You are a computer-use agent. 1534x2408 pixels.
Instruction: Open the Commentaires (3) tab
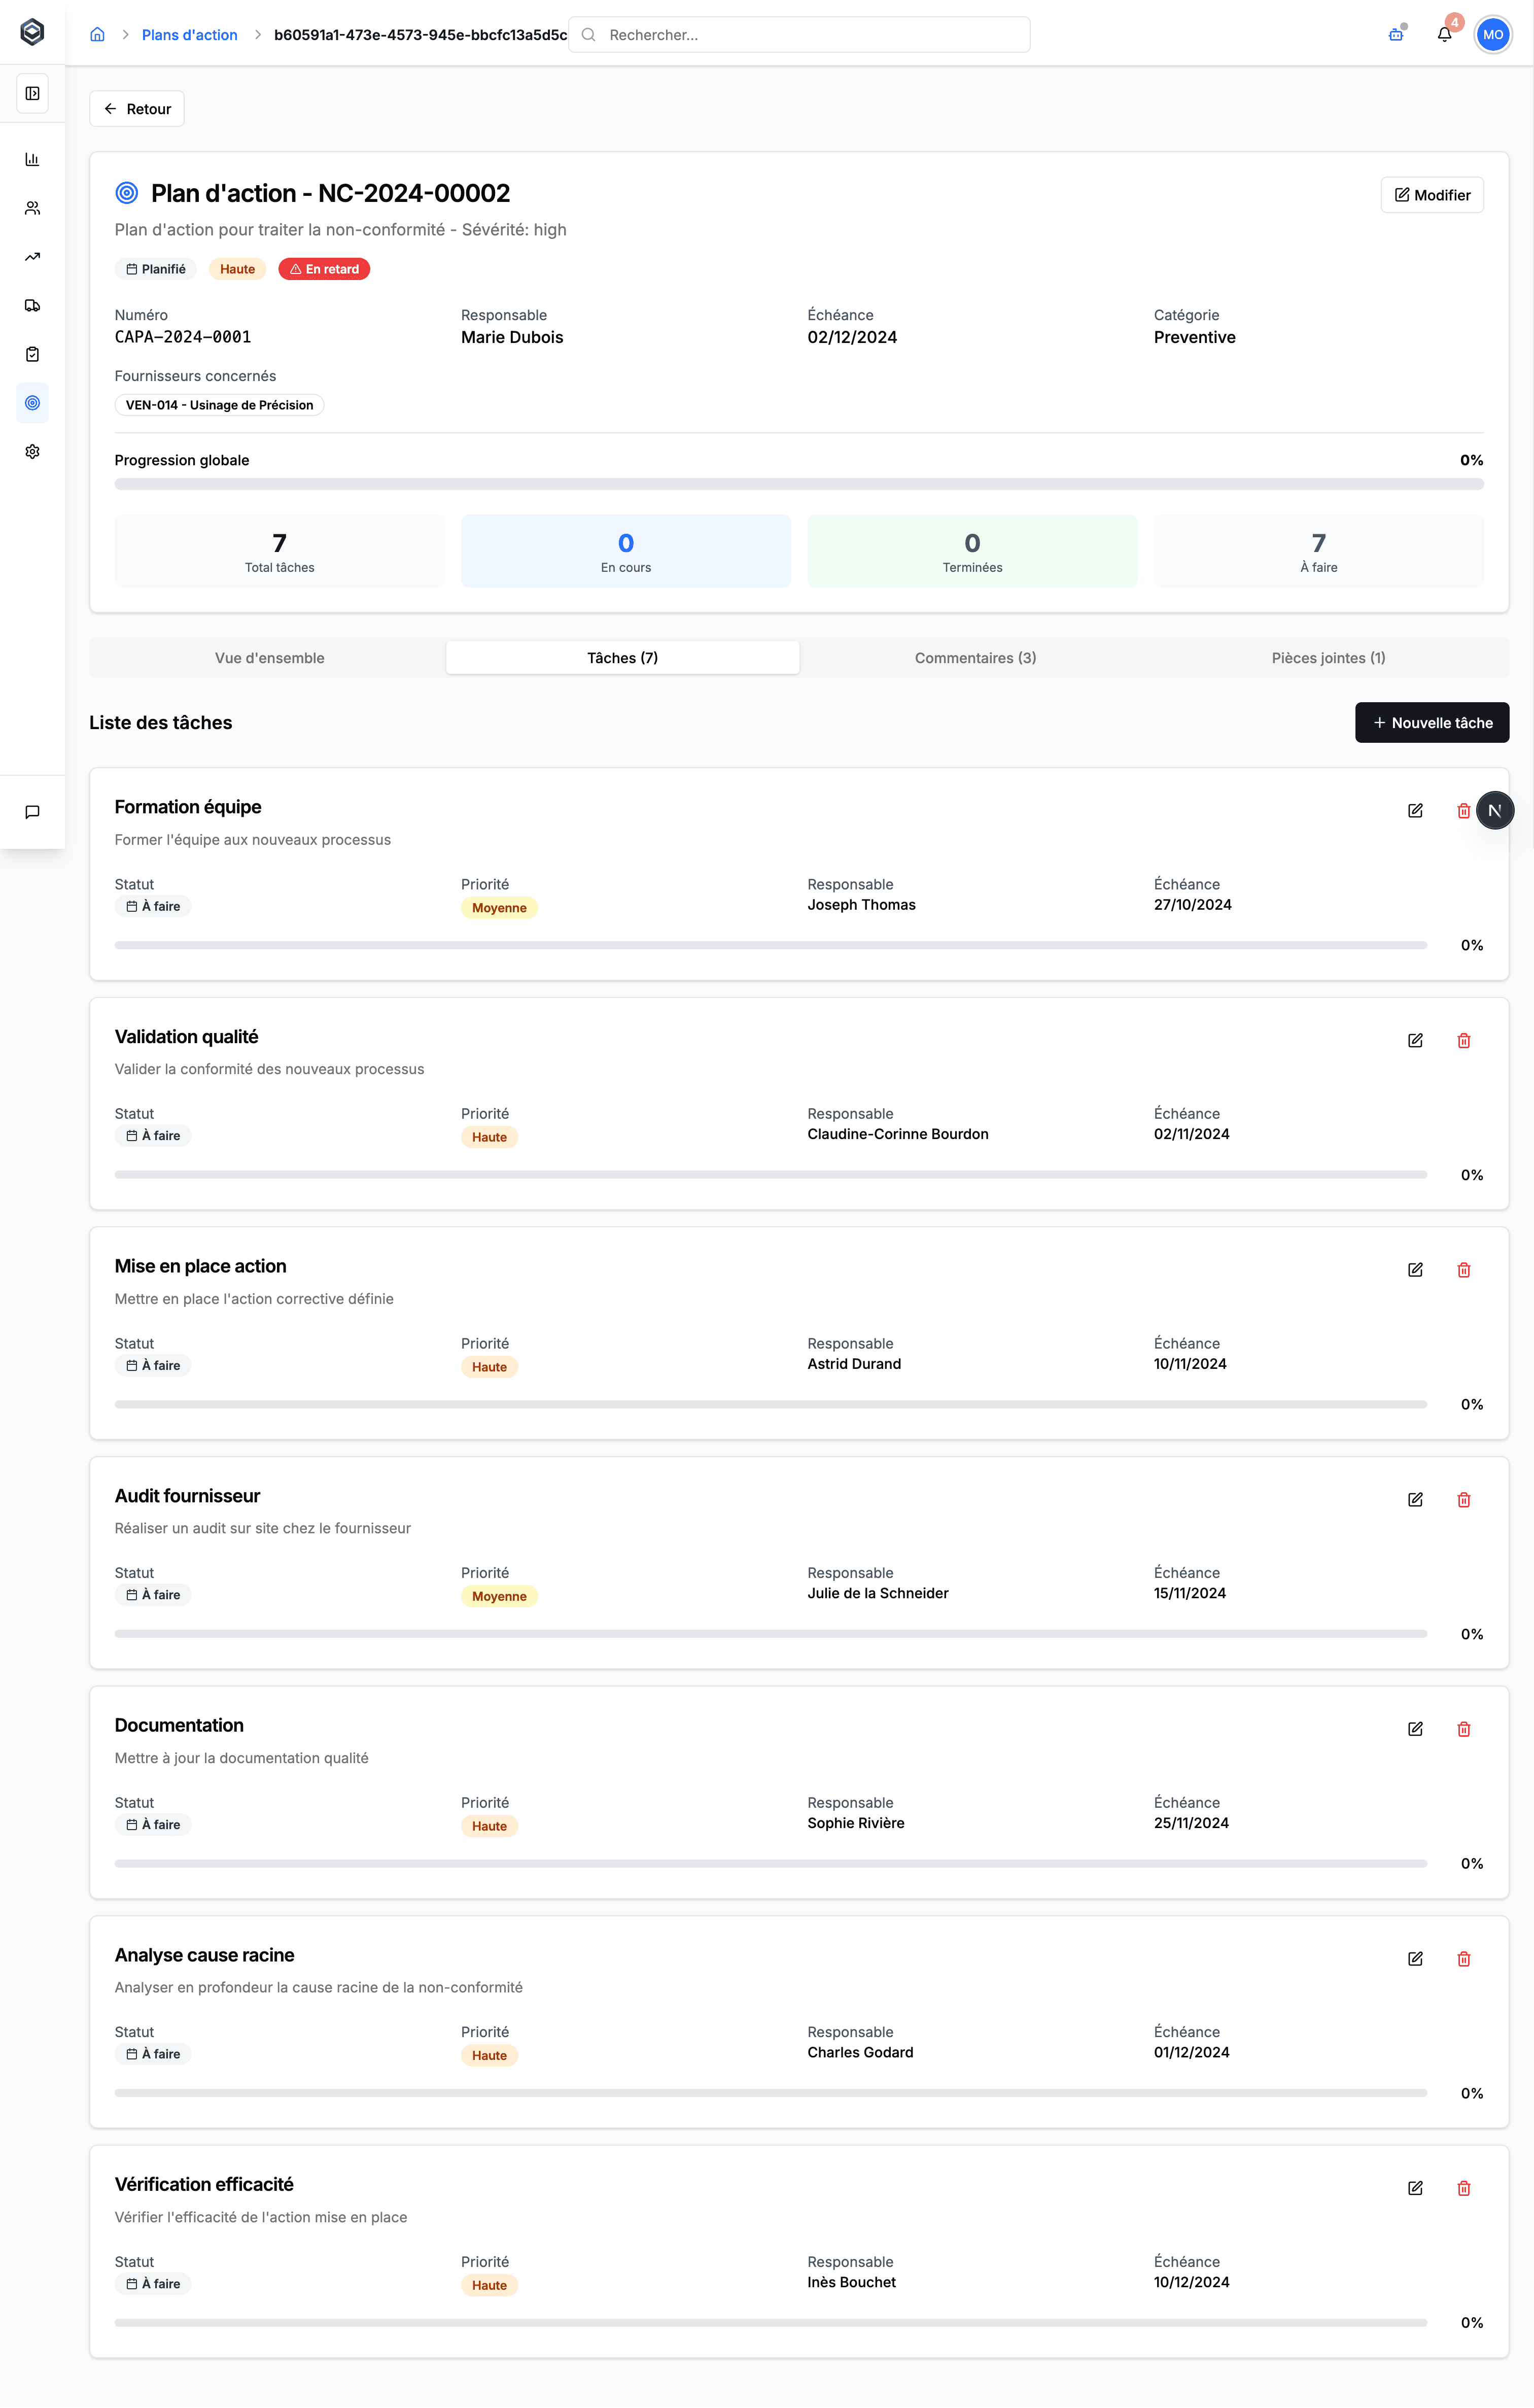pos(975,658)
